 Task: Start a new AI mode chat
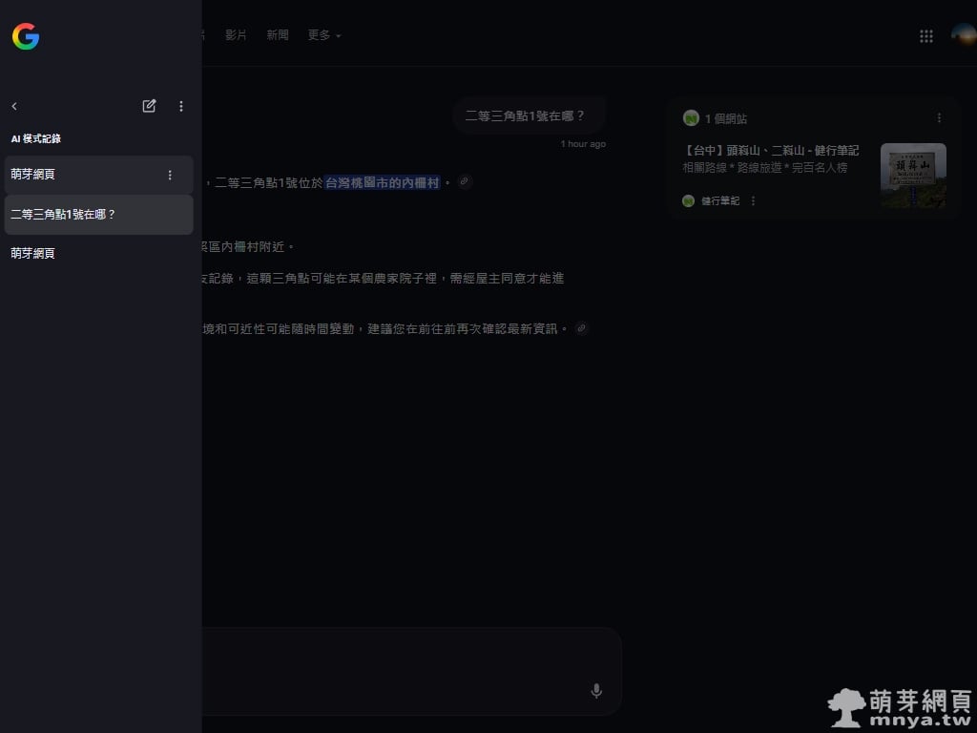(149, 106)
